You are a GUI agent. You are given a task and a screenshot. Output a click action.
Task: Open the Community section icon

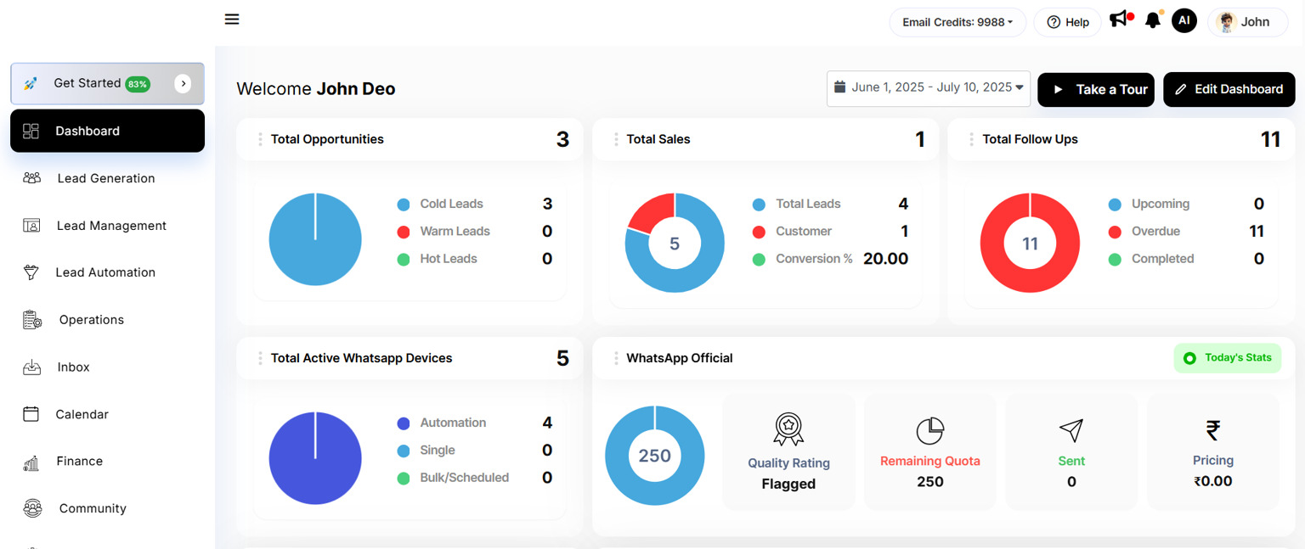click(32, 507)
